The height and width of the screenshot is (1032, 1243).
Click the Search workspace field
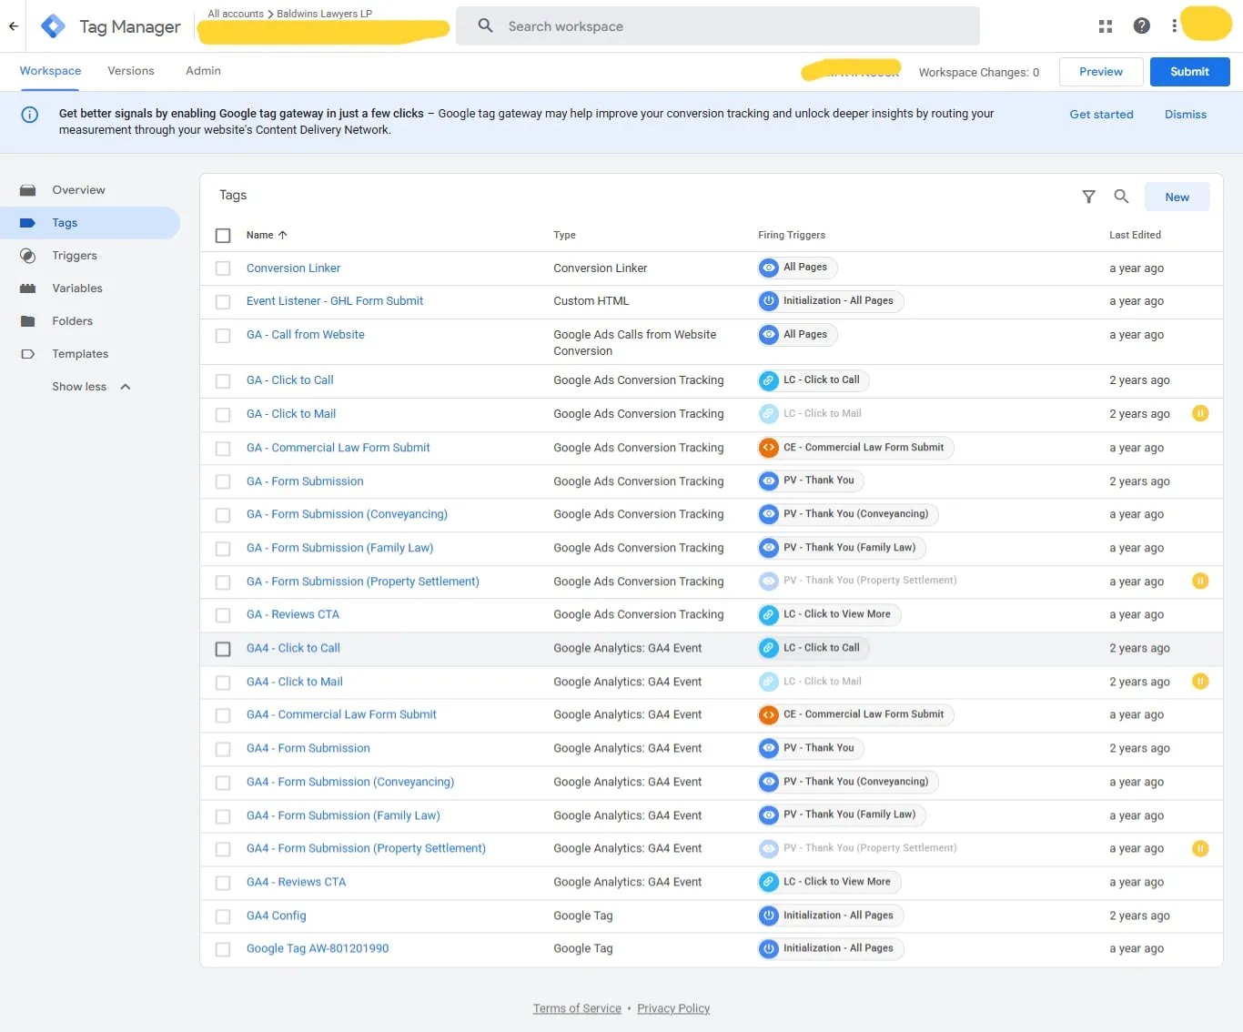point(718,26)
